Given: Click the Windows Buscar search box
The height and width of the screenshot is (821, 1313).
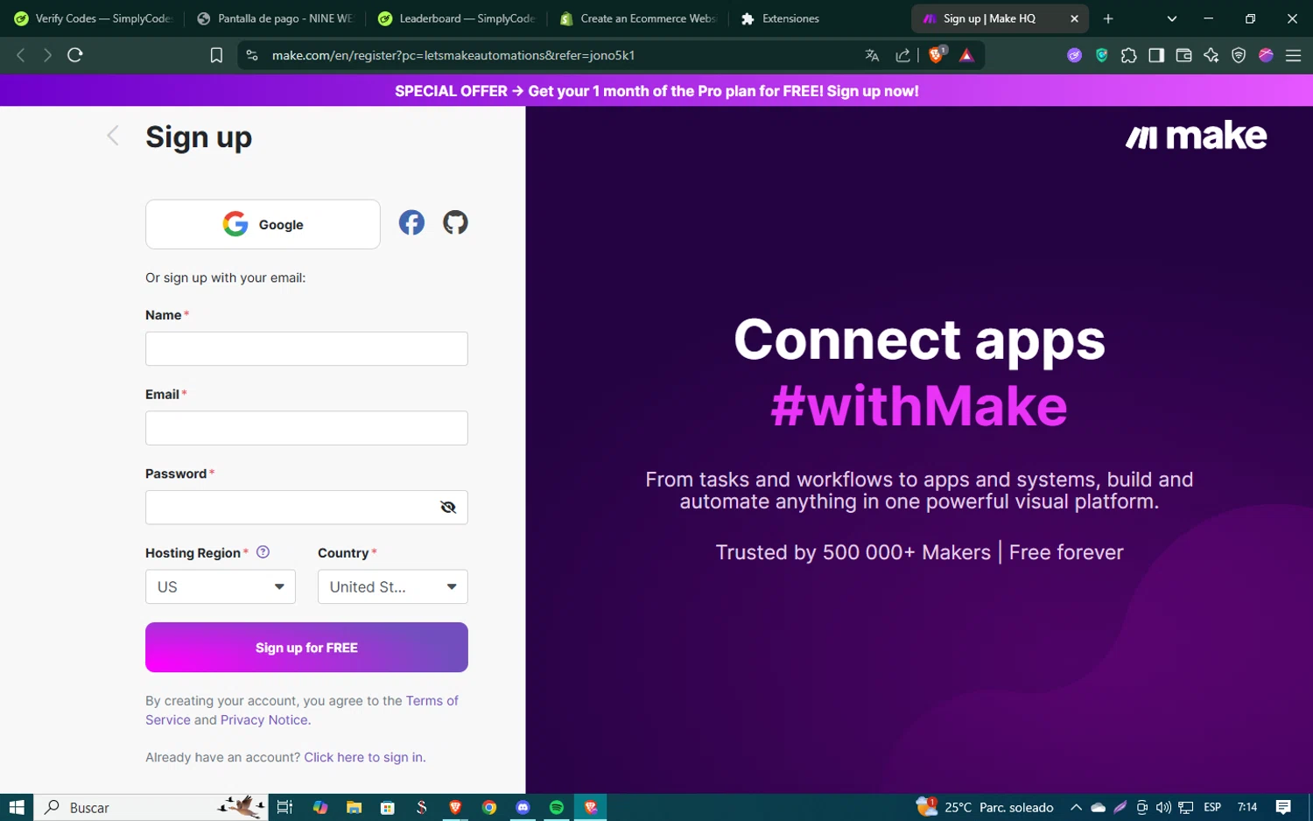Looking at the screenshot, I should 150,807.
